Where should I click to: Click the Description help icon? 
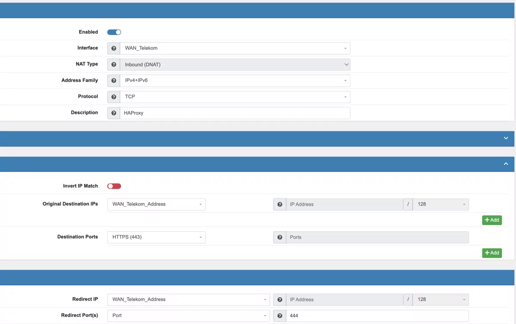click(113, 113)
